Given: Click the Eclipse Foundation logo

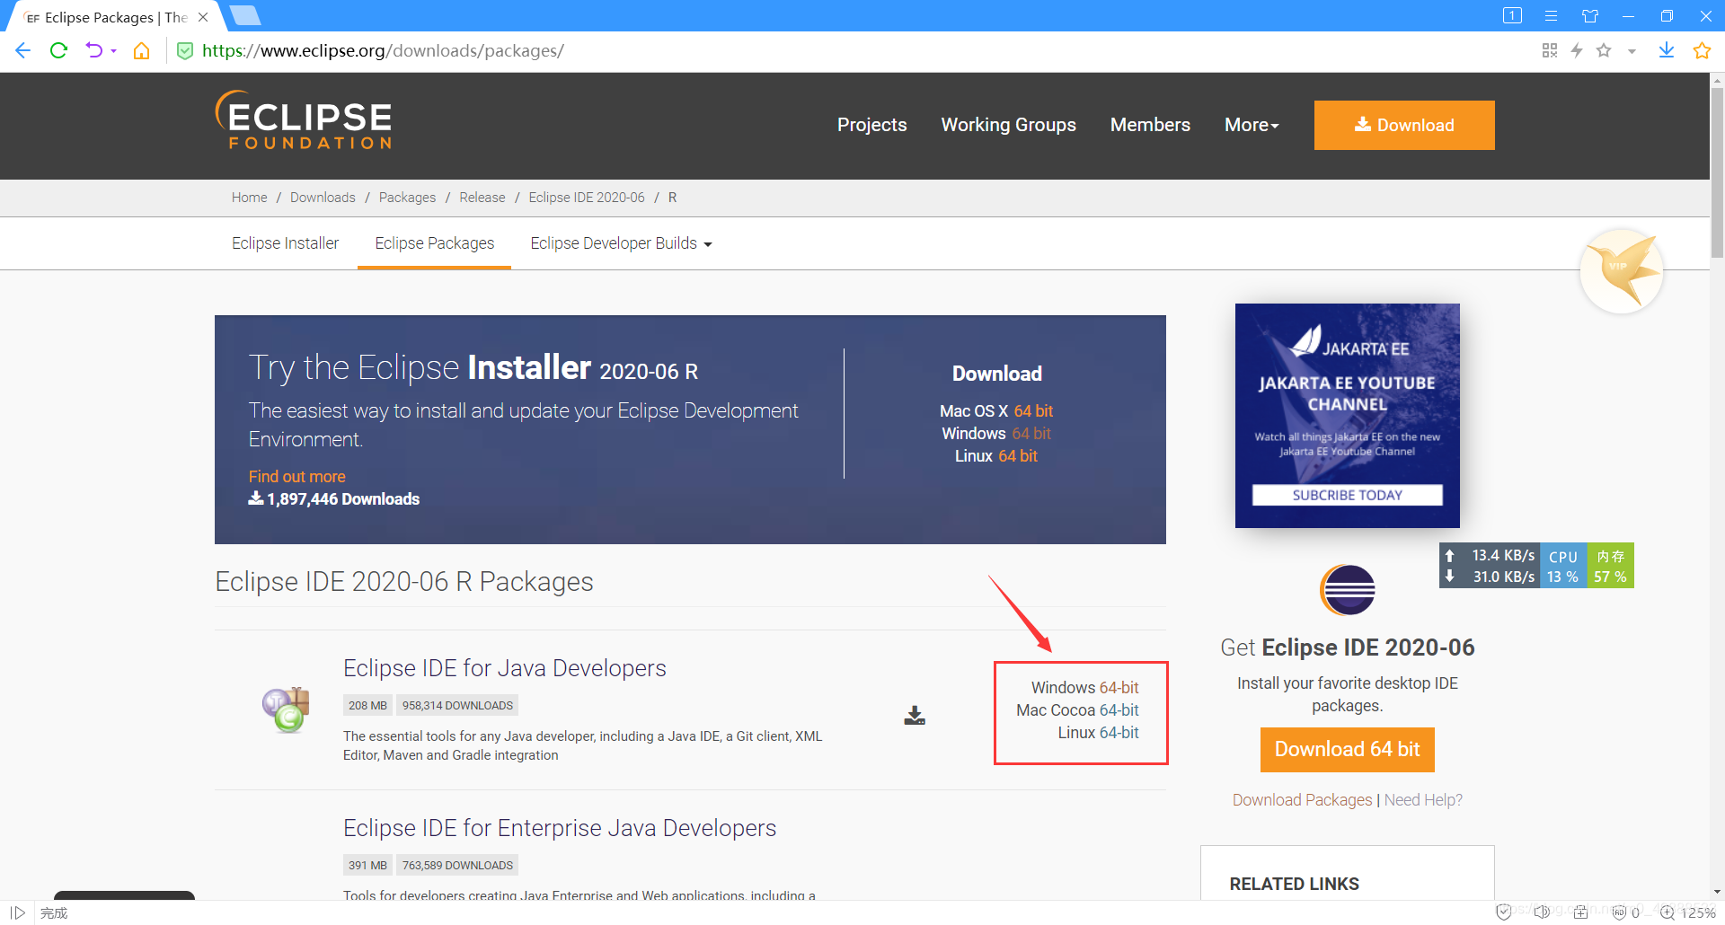Looking at the screenshot, I should point(304,119).
